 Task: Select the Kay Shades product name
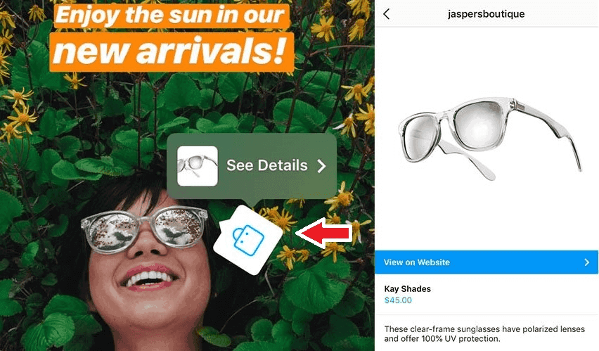coord(407,289)
